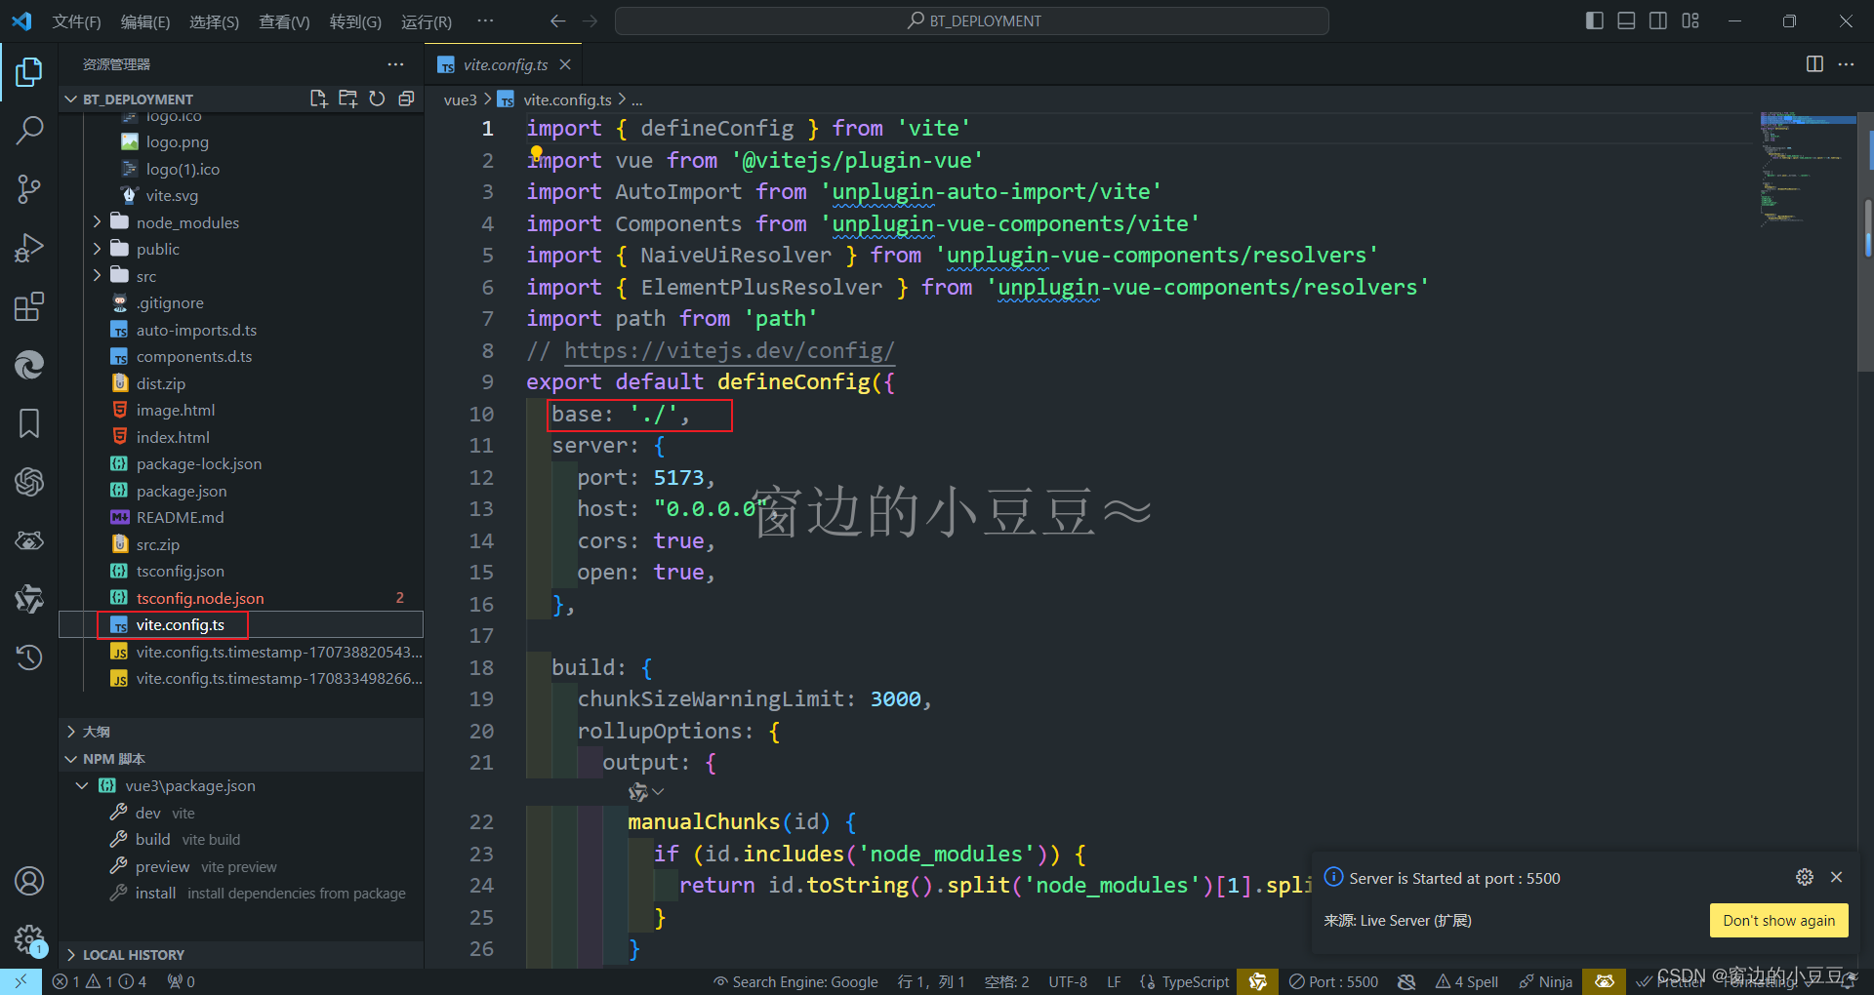
Task: Open the 选择(S) menu
Action: click(x=214, y=21)
